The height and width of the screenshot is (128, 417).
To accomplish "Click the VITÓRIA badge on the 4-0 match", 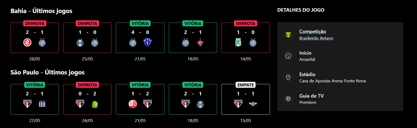I will click(x=140, y=23).
